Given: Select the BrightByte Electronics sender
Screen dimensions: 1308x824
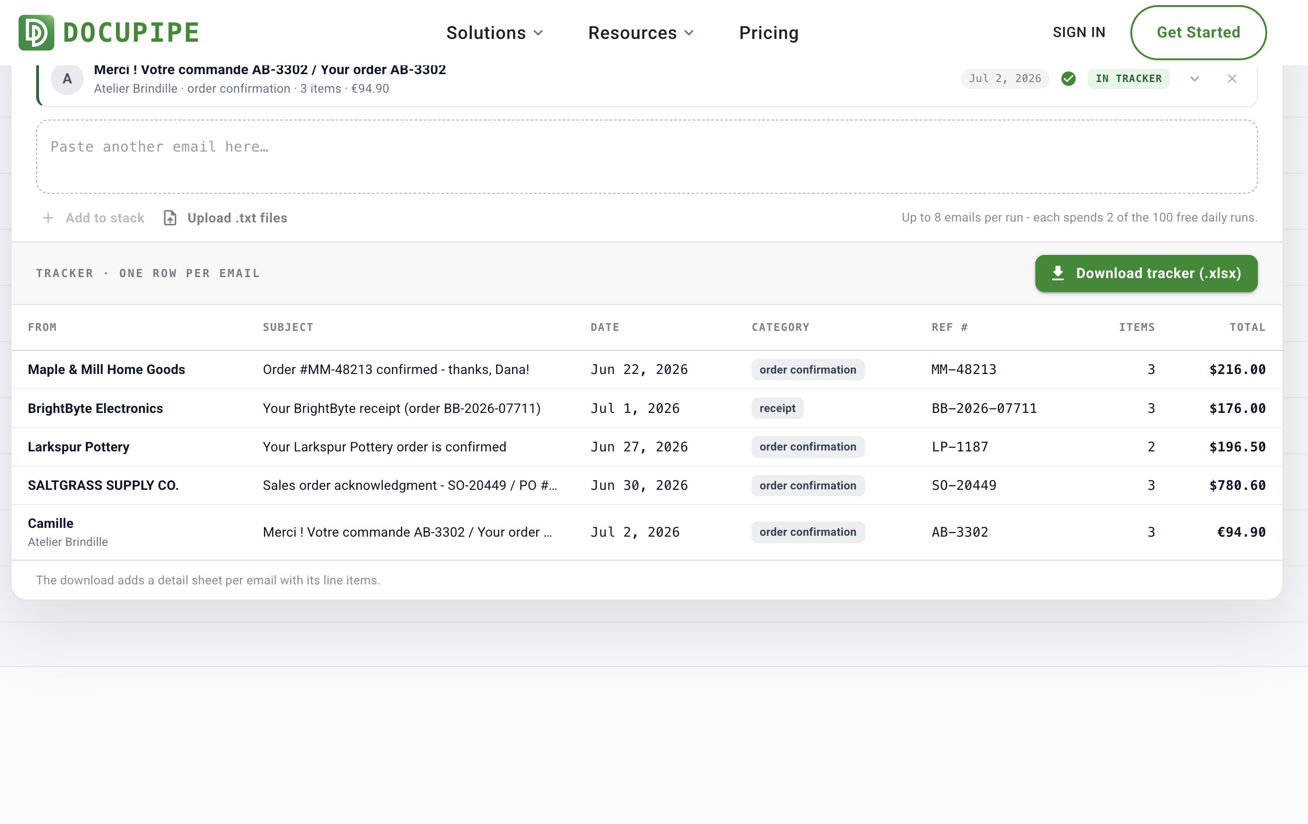Looking at the screenshot, I should pos(95,408).
